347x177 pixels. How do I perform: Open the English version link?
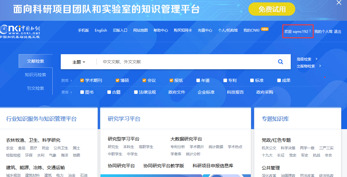tap(101, 30)
